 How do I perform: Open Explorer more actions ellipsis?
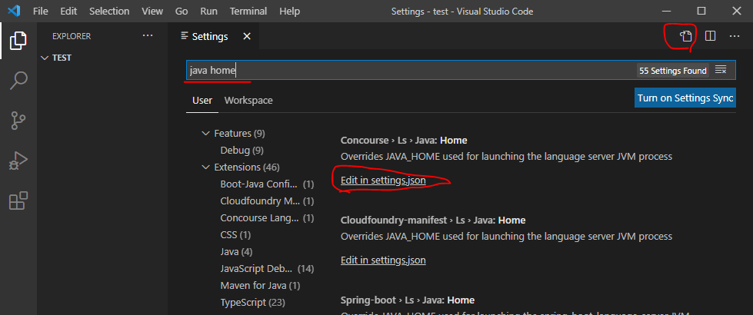click(x=148, y=36)
